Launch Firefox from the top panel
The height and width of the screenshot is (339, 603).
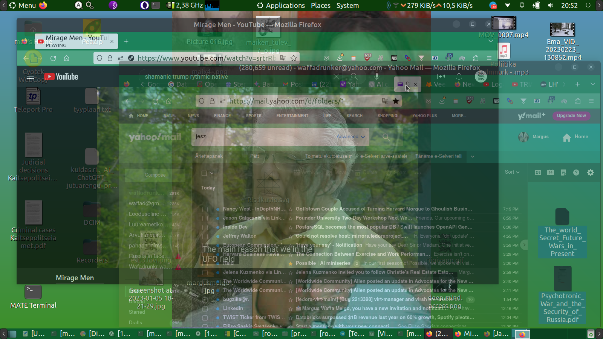43,5
